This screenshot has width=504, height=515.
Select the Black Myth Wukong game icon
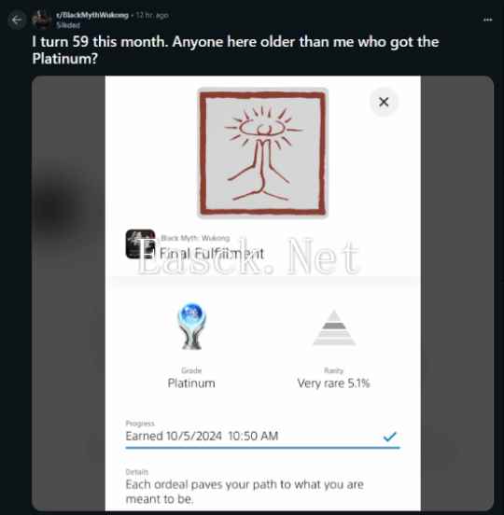click(140, 244)
